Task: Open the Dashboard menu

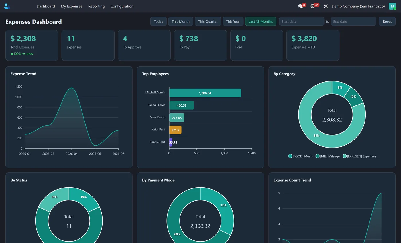Action: point(46,6)
